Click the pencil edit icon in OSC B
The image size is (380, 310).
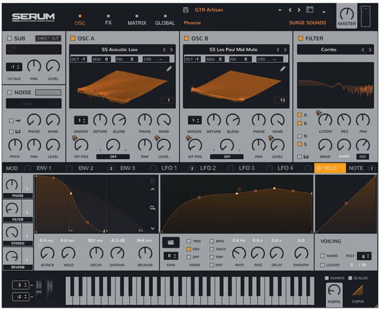[x=283, y=69]
